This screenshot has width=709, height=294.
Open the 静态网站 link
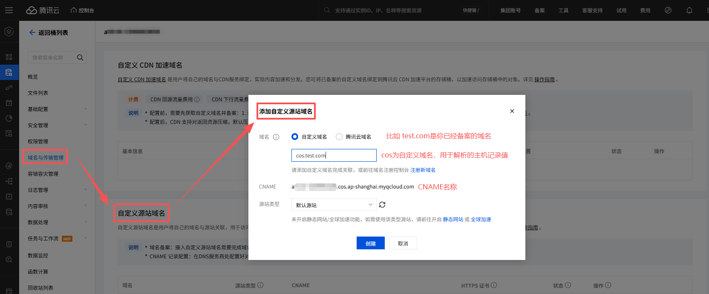(x=453, y=219)
